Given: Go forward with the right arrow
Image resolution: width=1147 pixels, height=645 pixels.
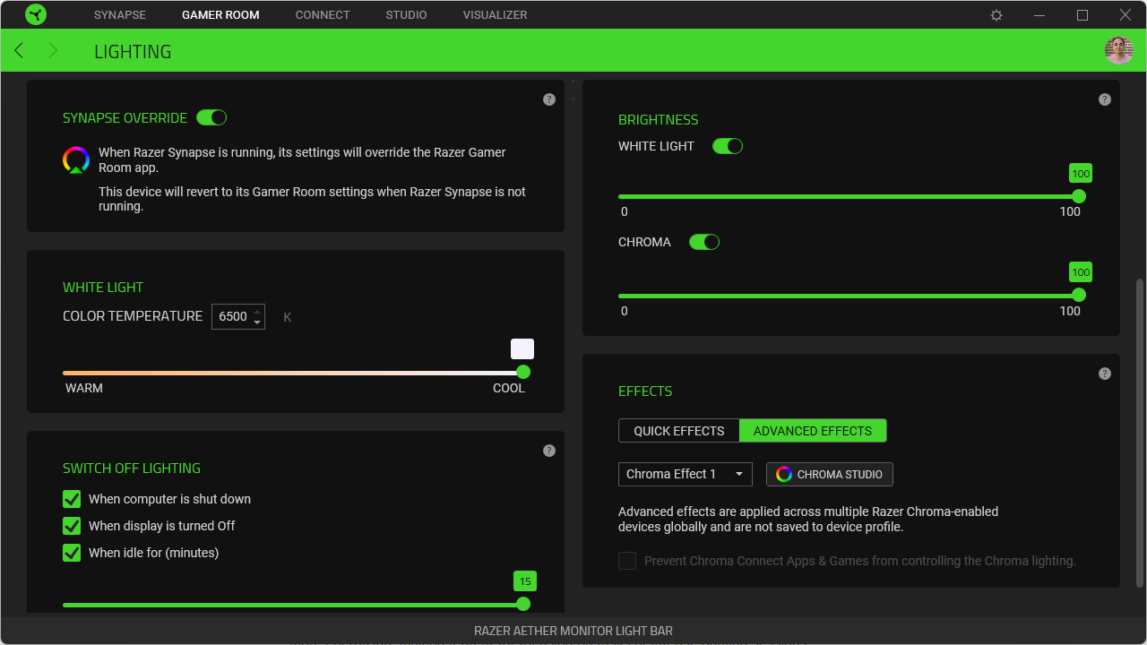Looking at the screenshot, I should 53,50.
